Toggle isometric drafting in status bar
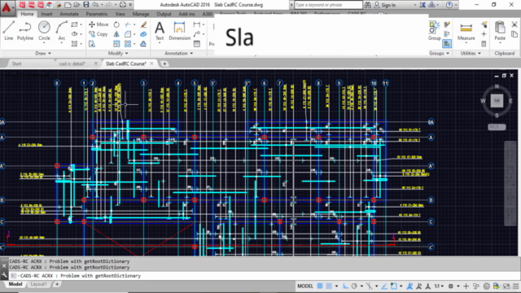This screenshot has height=293, width=521. (x=369, y=286)
